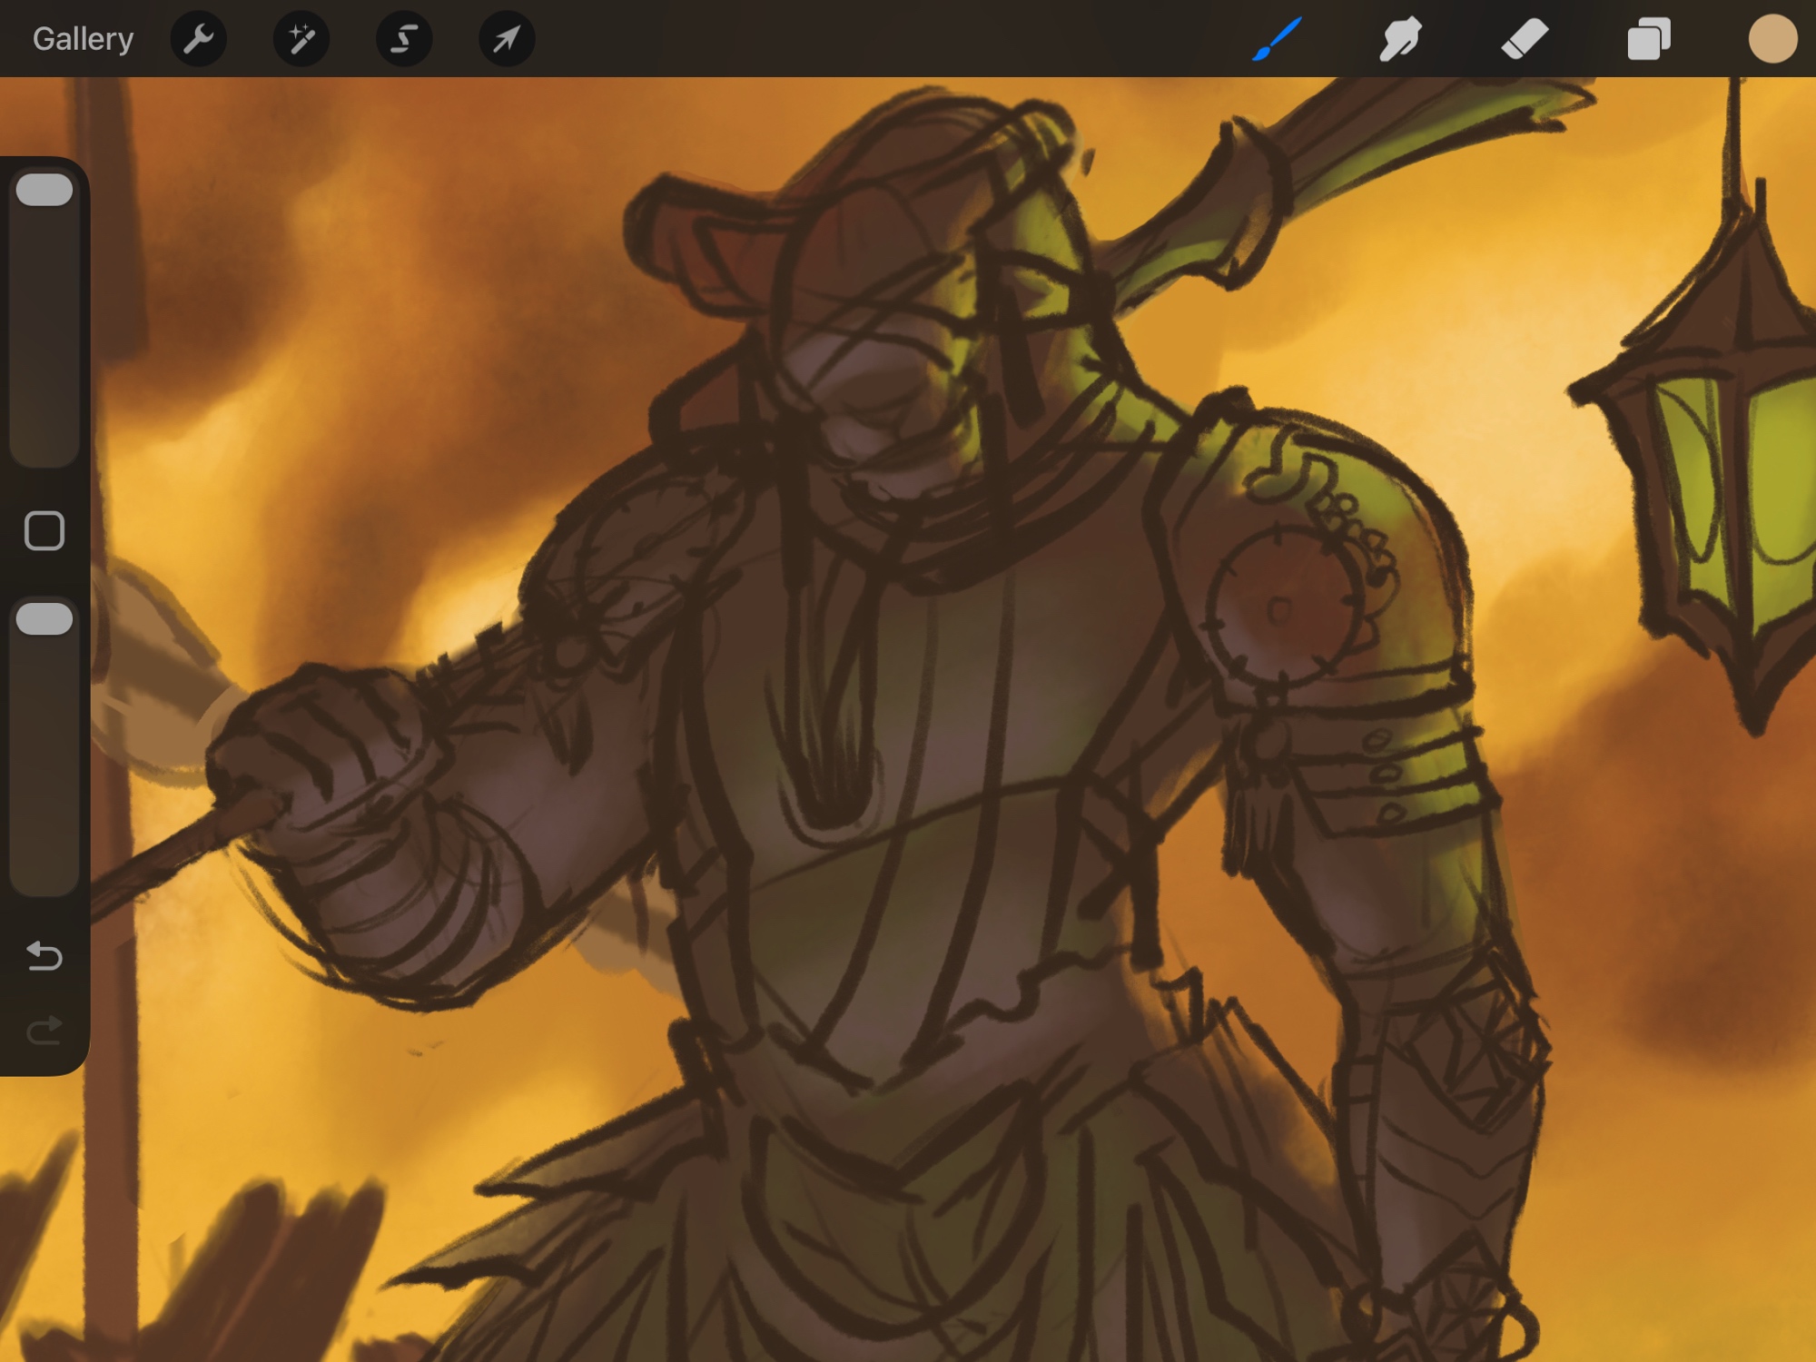The width and height of the screenshot is (1816, 1362).
Task: Select the Eraser tool
Action: pyautogui.click(x=1525, y=39)
